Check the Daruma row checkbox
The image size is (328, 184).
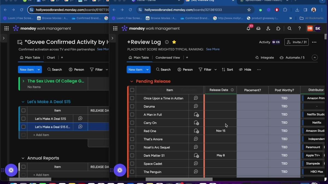click(x=132, y=106)
